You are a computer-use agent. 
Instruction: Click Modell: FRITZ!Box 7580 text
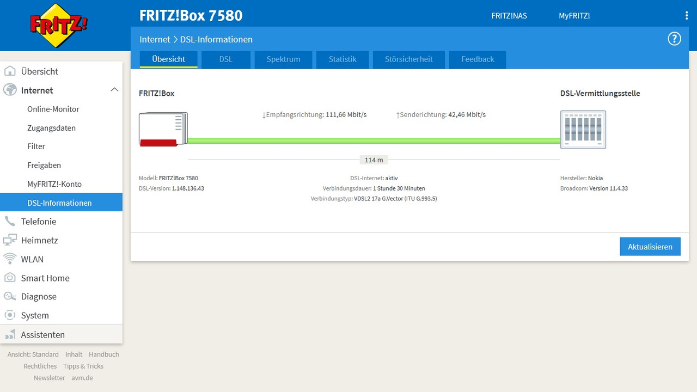tap(168, 178)
